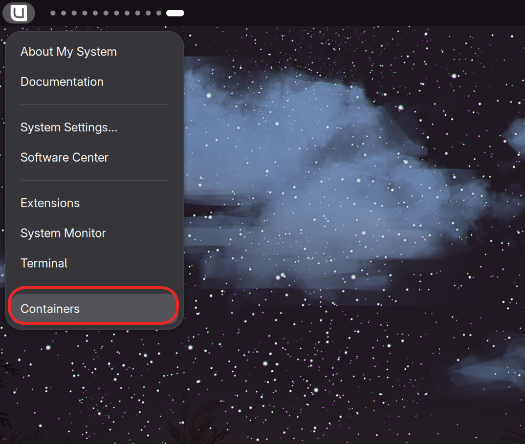
Task: Select the Containers menu item
Action: [x=94, y=309]
